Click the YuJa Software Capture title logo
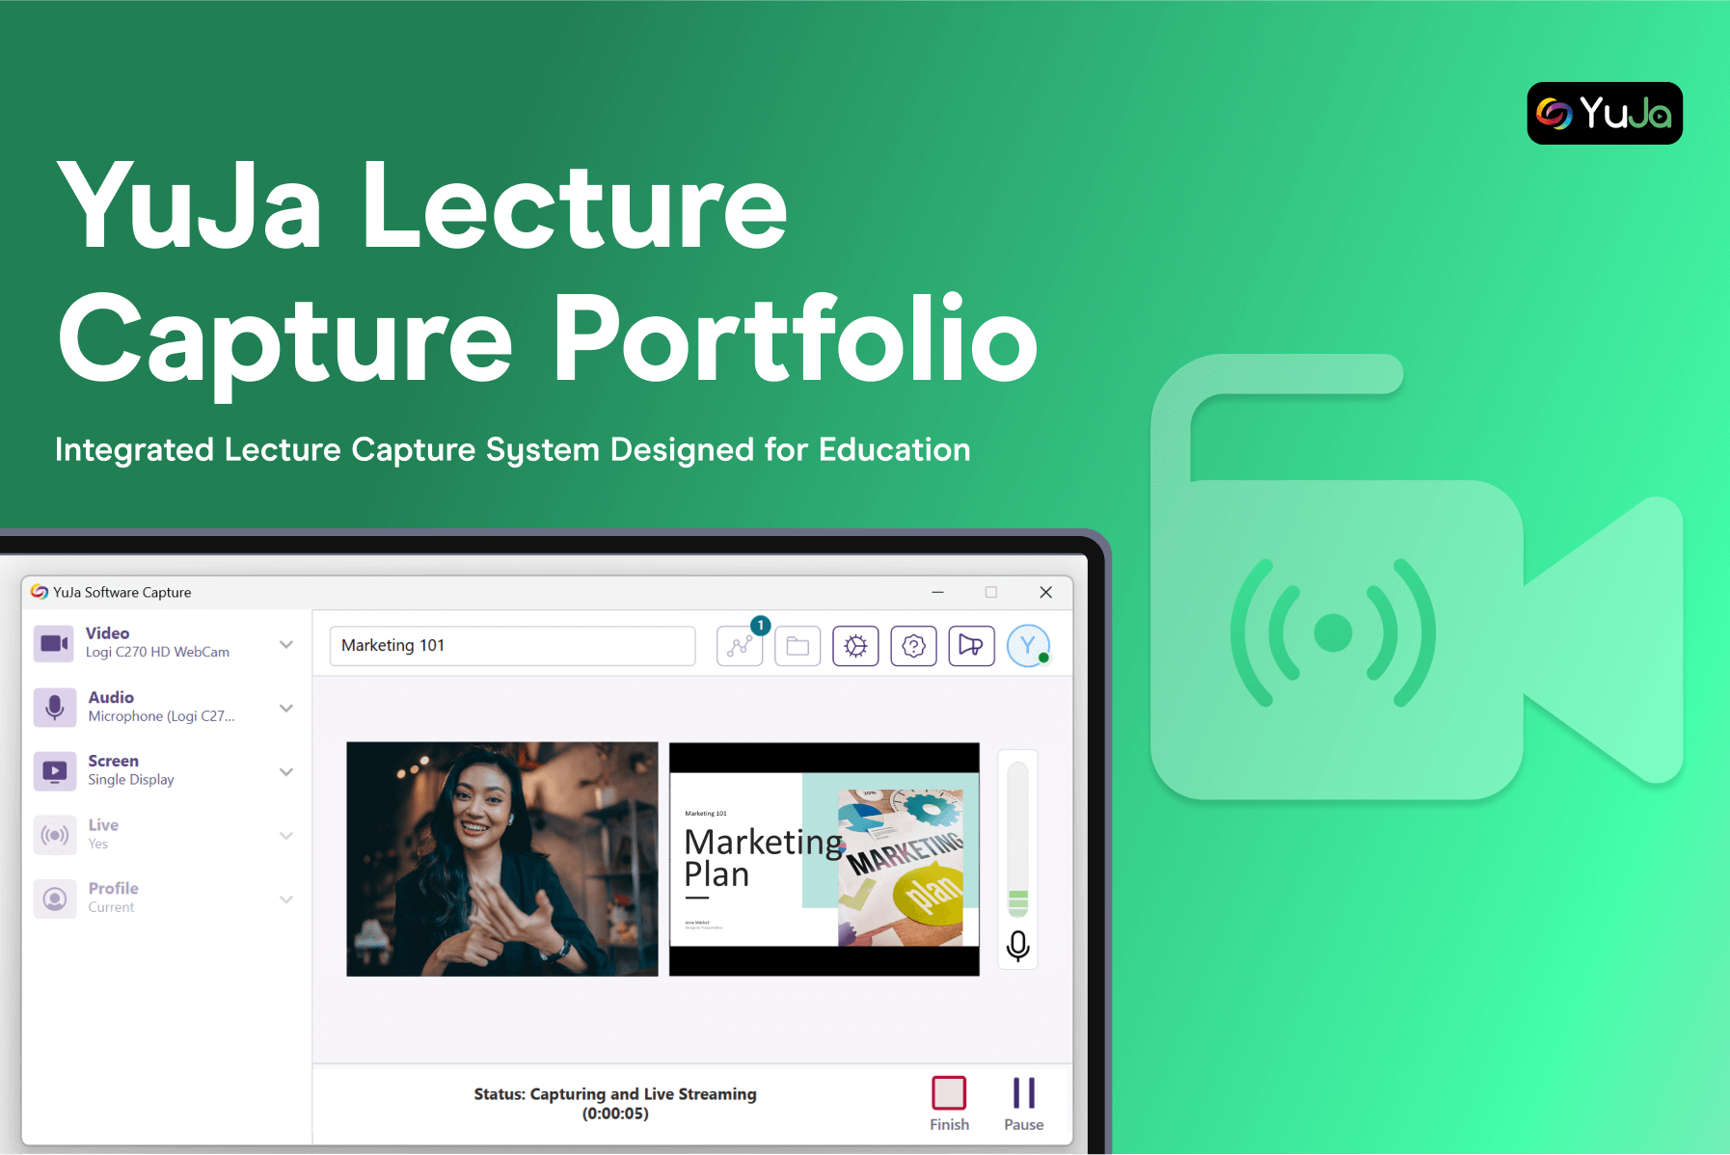Image resolution: width=1730 pixels, height=1155 pixels. pos(40,592)
